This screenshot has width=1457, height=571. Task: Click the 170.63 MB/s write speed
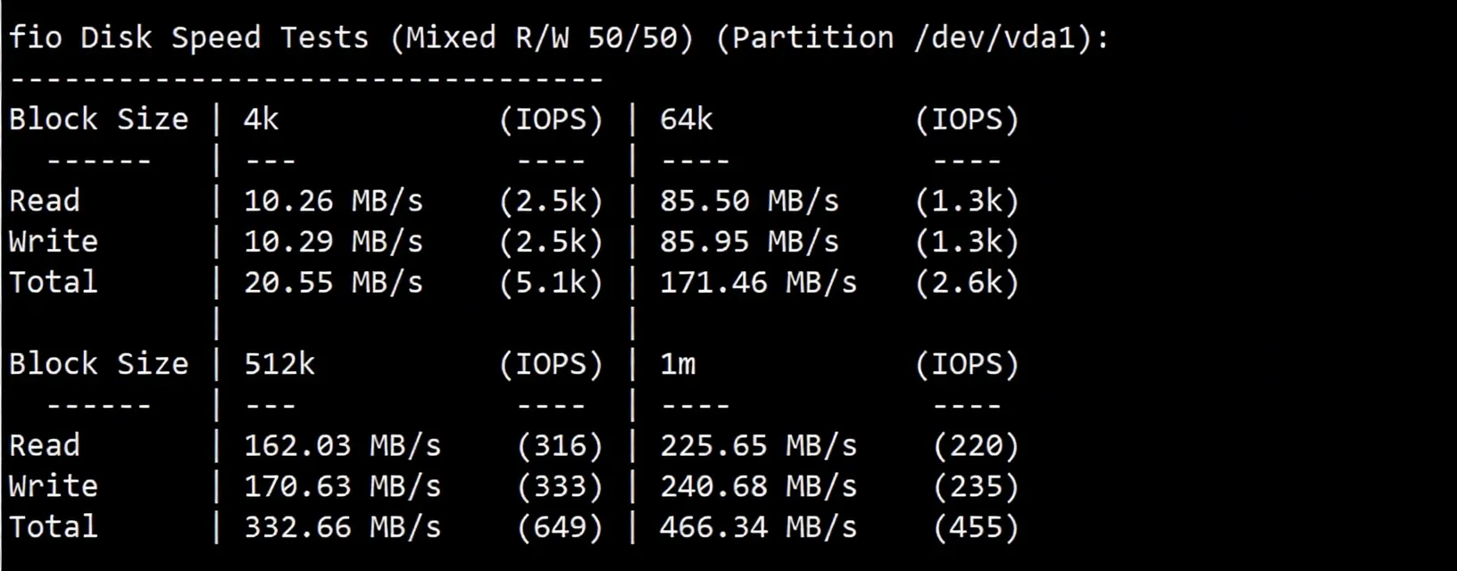tap(342, 486)
